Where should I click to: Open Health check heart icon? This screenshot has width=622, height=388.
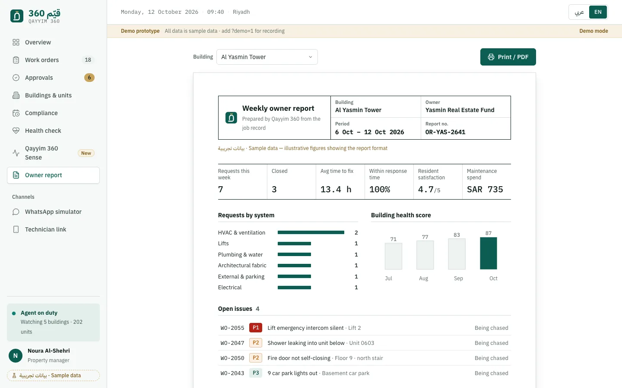(16, 131)
